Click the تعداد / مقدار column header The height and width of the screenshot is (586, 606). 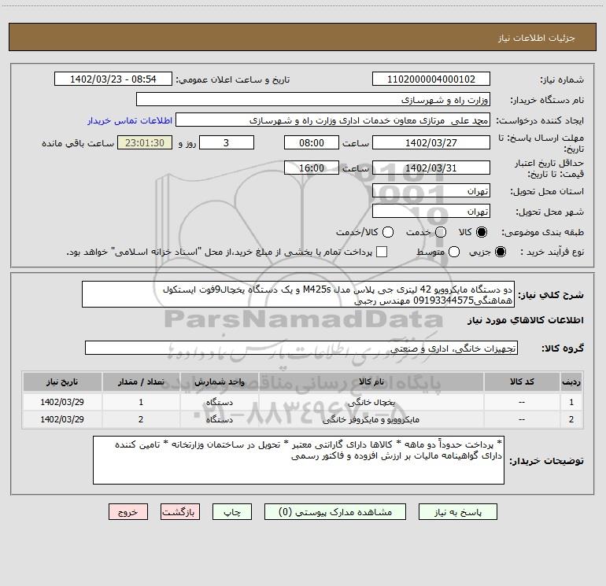pos(141,382)
